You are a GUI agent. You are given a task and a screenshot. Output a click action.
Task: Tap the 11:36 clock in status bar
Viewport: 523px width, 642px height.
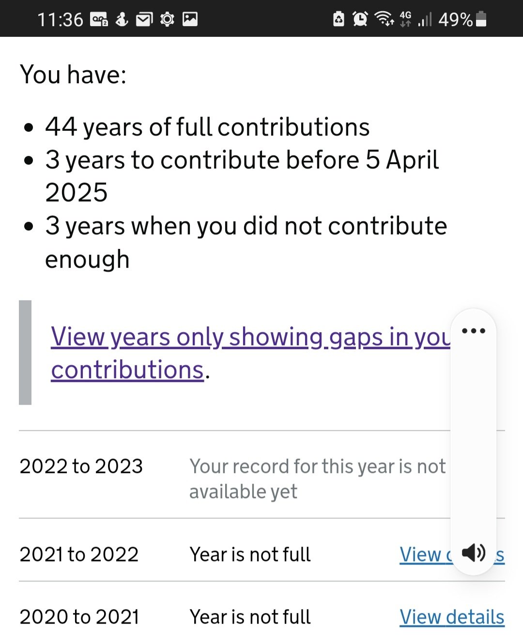tap(60, 19)
